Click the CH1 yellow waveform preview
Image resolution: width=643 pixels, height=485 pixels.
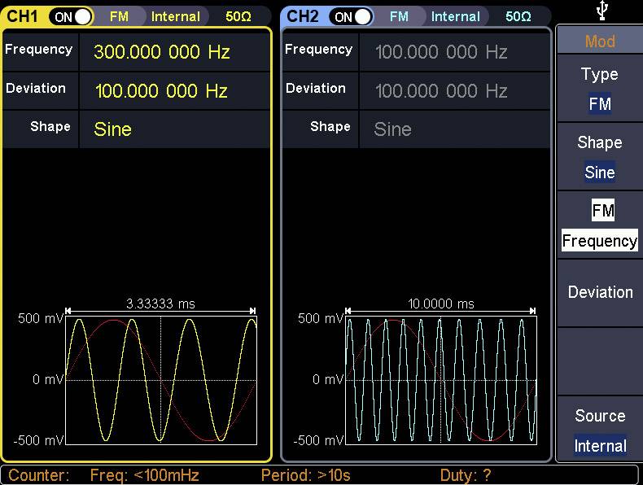[x=160, y=379]
